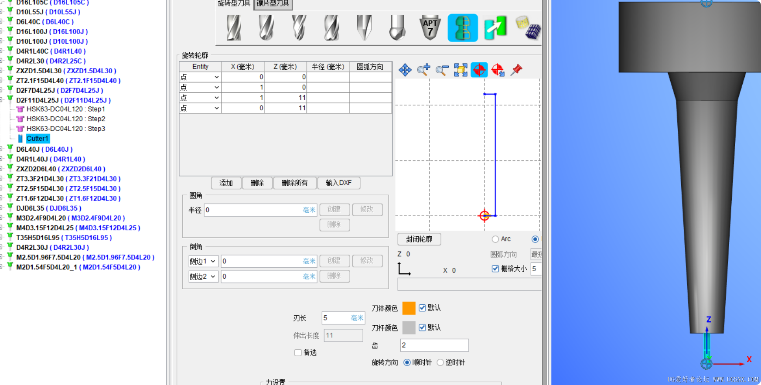Select the pointed drill cutter icon
The height and width of the screenshot is (385, 761).
click(364, 28)
